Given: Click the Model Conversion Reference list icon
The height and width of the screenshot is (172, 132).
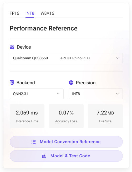Looking at the screenshot, I should click(33, 142).
